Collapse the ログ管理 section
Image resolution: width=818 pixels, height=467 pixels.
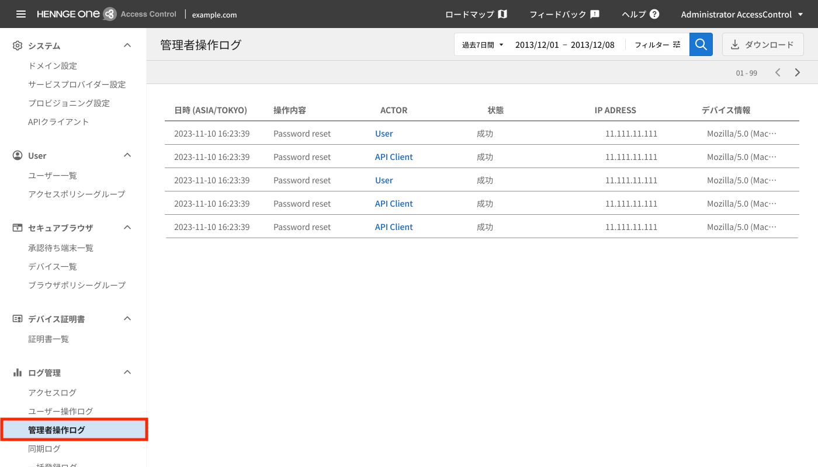[x=127, y=372]
